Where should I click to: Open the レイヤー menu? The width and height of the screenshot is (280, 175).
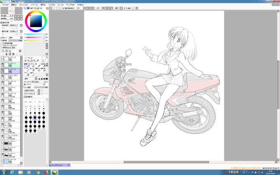point(34,5)
